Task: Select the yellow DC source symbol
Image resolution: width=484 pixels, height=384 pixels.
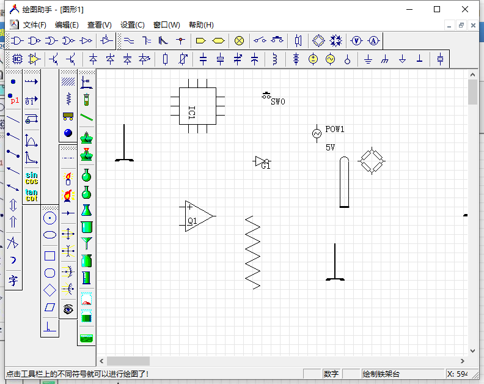Action: 313,59
